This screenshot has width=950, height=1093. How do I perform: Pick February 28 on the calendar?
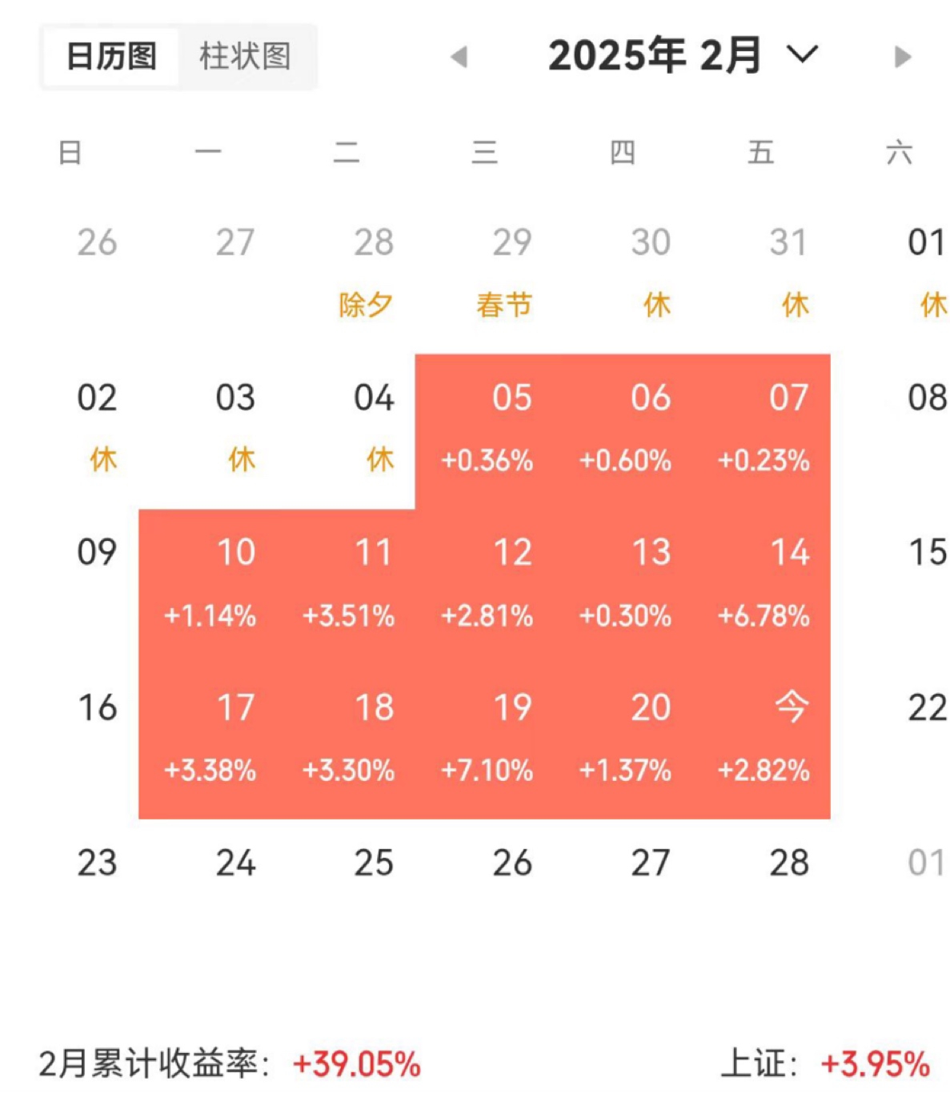click(788, 863)
